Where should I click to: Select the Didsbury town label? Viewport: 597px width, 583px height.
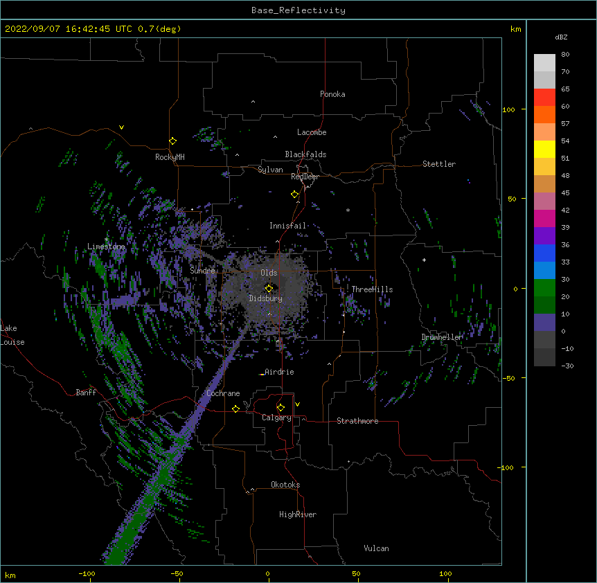click(265, 298)
